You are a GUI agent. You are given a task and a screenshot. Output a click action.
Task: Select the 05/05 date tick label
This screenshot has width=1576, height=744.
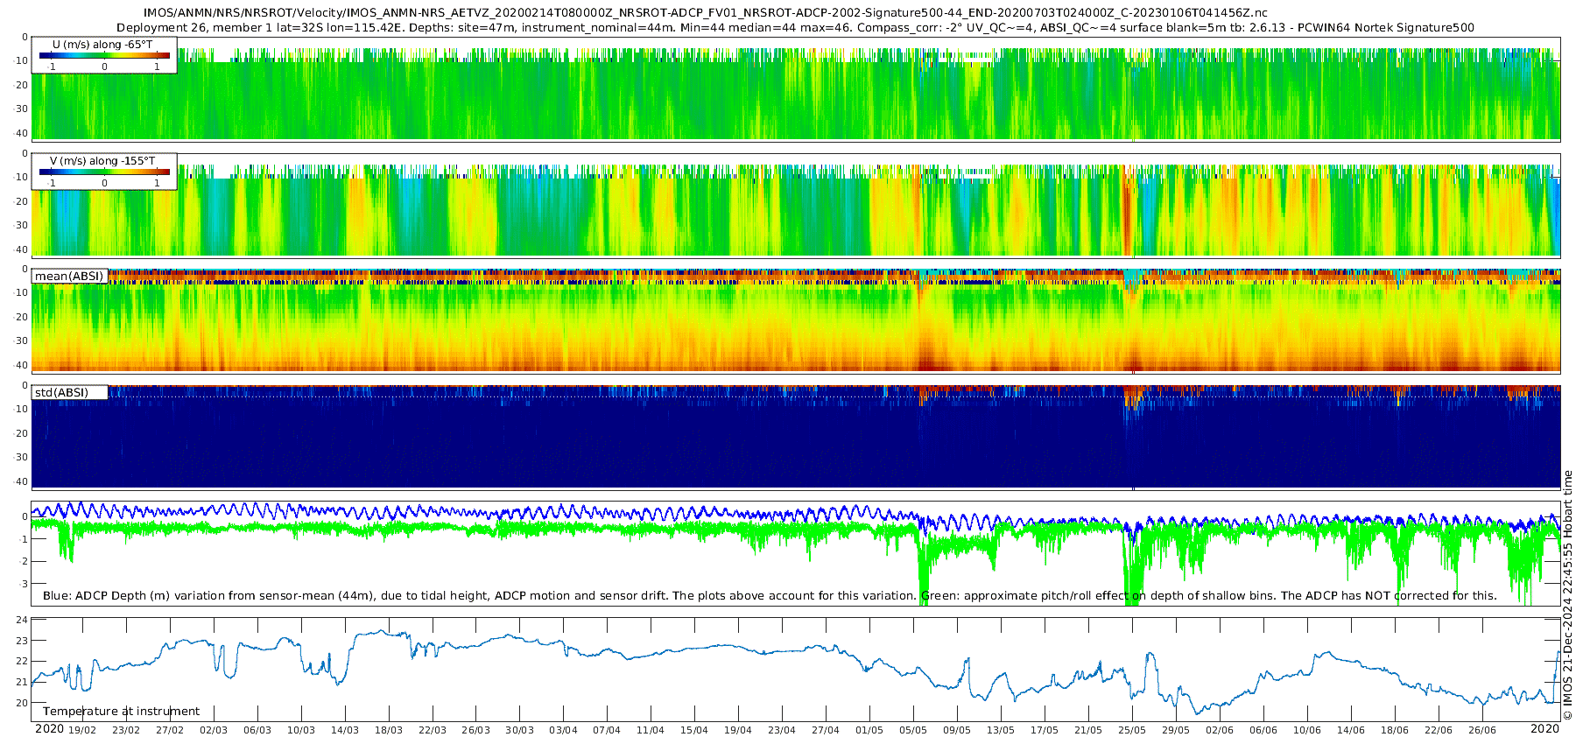point(913,730)
